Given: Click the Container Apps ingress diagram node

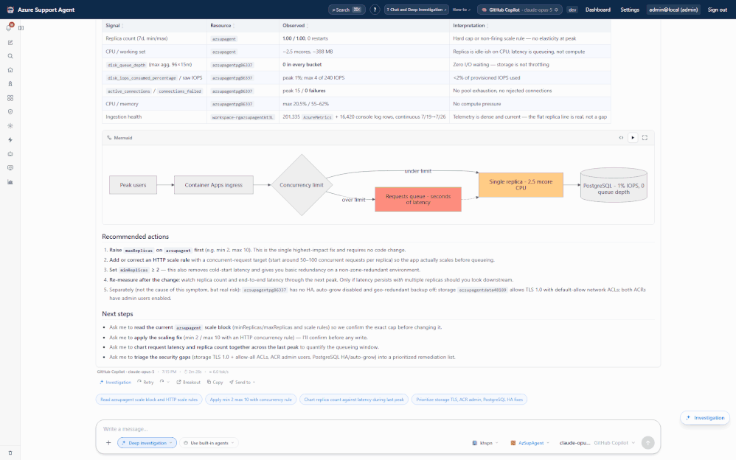Looking at the screenshot, I should coord(214,185).
